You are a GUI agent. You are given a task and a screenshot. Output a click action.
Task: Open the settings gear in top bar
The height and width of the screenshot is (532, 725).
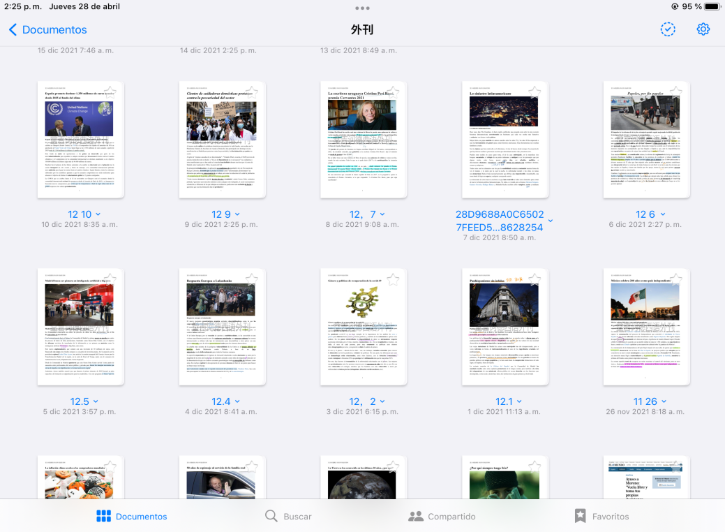(x=703, y=29)
